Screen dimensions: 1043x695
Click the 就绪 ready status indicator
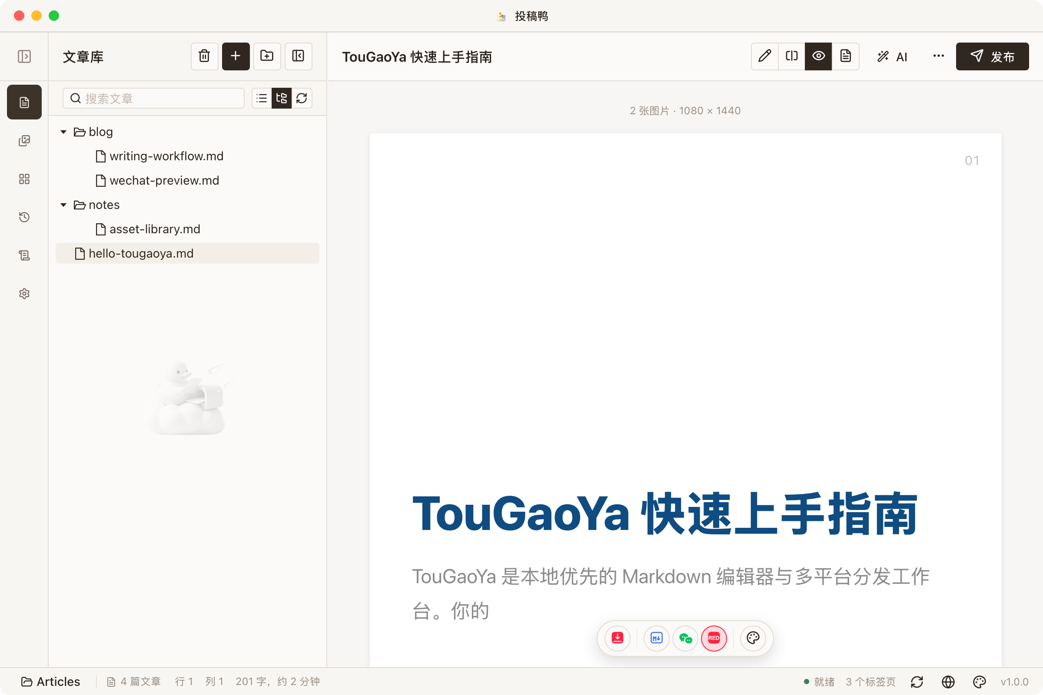pos(820,681)
